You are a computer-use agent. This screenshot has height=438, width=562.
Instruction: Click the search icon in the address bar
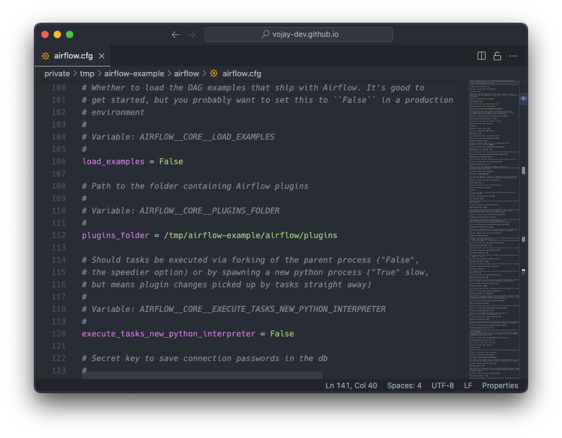point(264,34)
